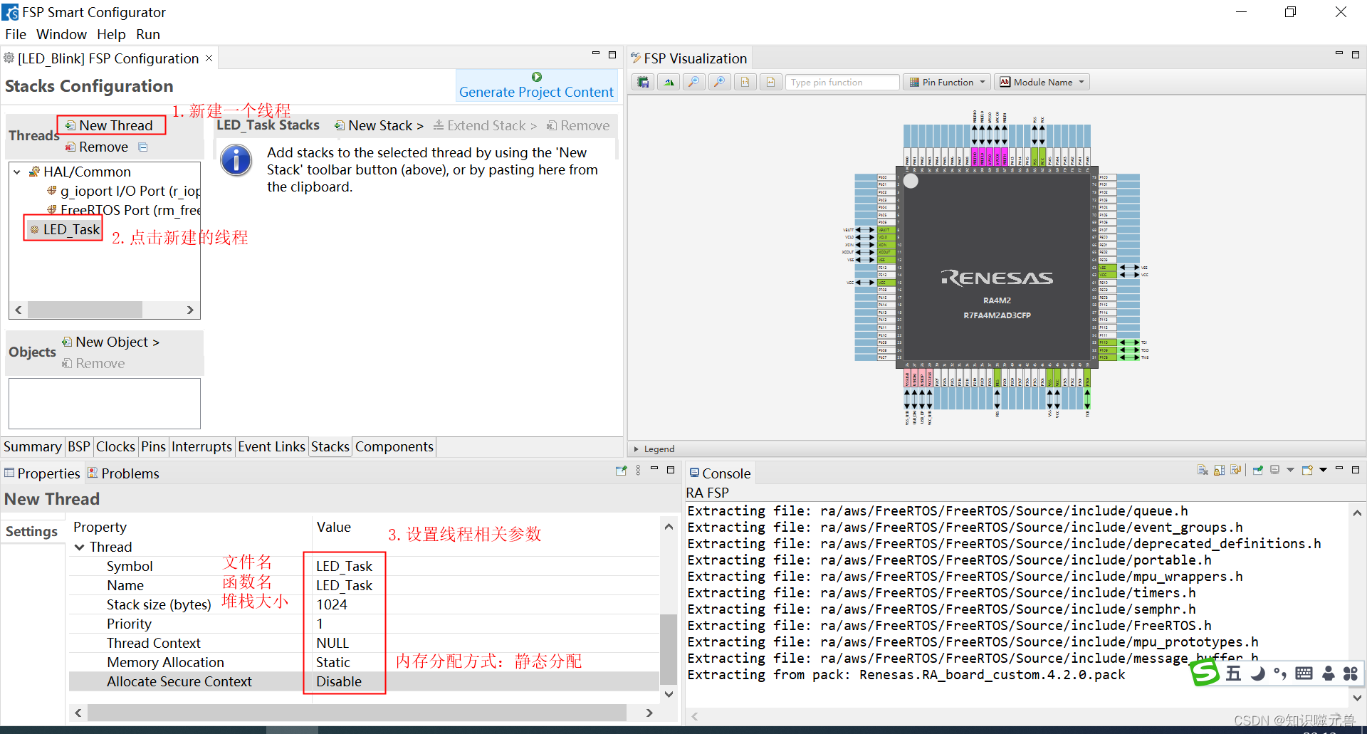This screenshot has height=734, width=1367.
Task: Switch to the Event Links tab
Action: click(x=271, y=446)
